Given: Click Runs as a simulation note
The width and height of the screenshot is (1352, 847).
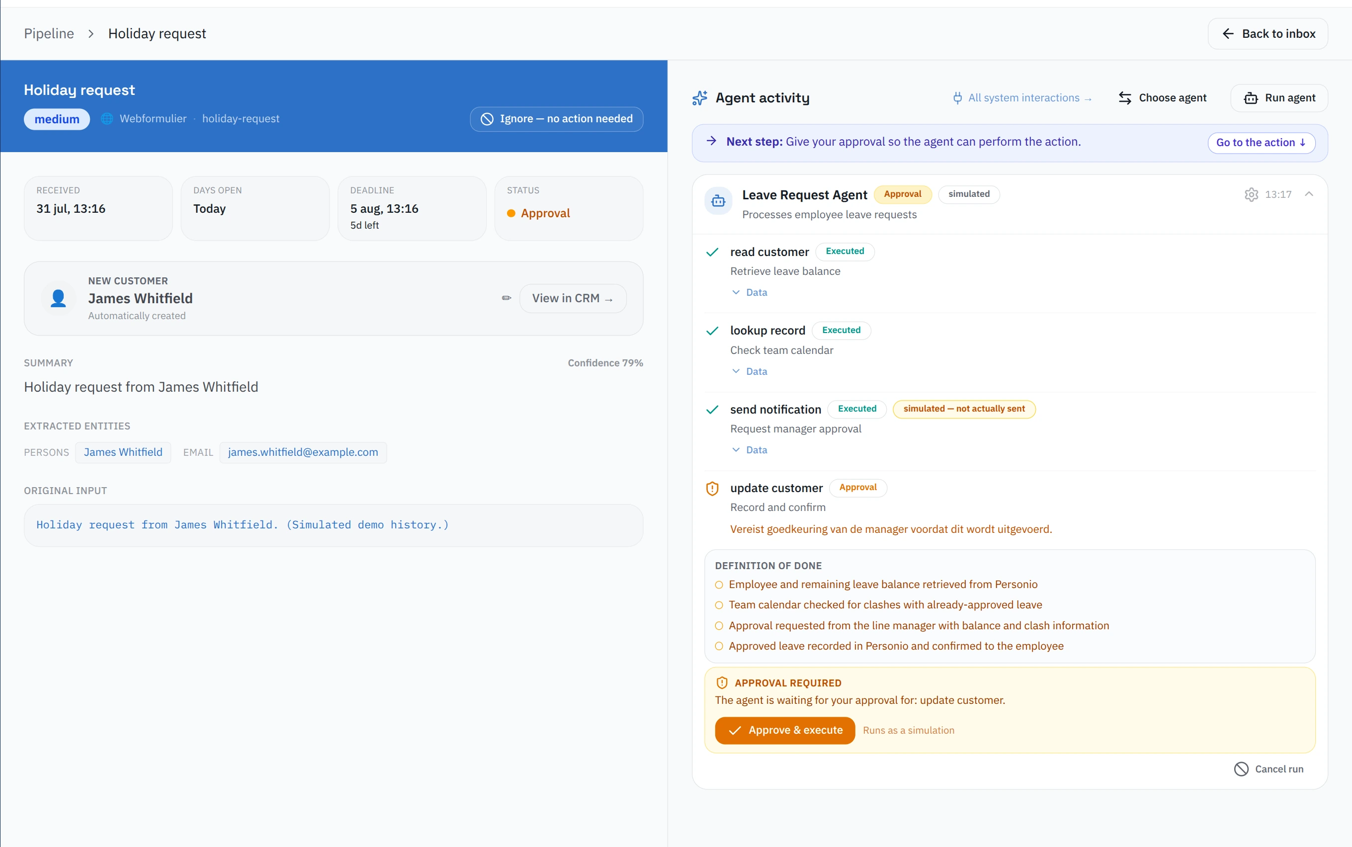Looking at the screenshot, I should point(909,731).
